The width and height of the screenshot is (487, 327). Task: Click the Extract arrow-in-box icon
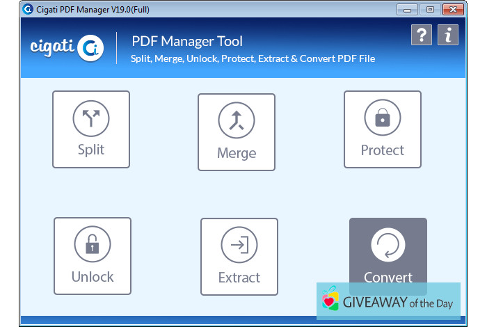[x=239, y=246]
